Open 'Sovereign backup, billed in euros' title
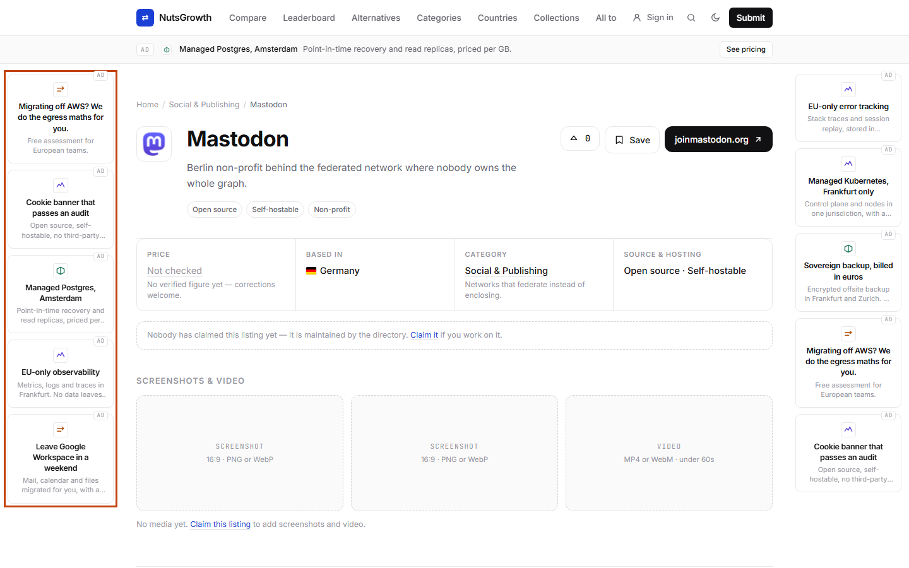Viewport: 909px width, 568px height. [848, 271]
